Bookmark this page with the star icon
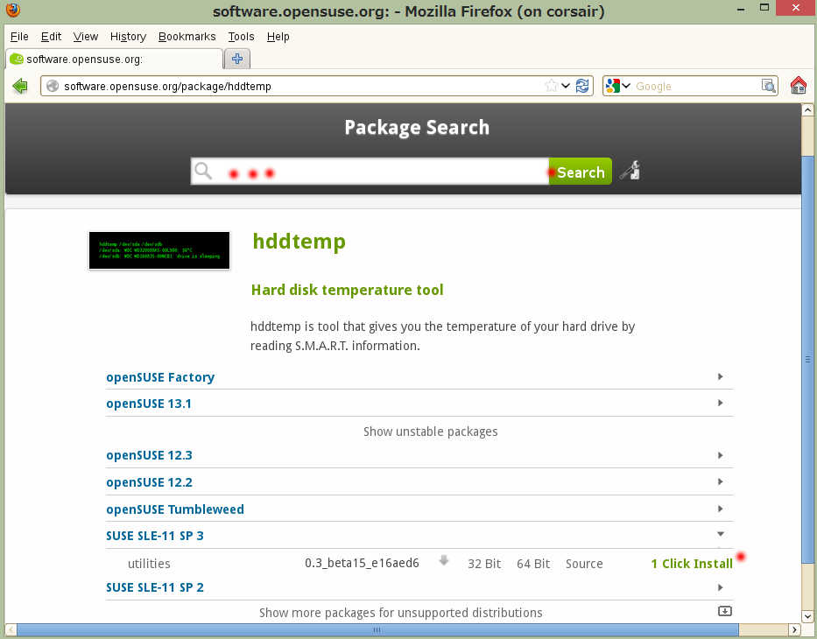Image resolution: width=817 pixels, height=639 pixels. coord(551,86)
